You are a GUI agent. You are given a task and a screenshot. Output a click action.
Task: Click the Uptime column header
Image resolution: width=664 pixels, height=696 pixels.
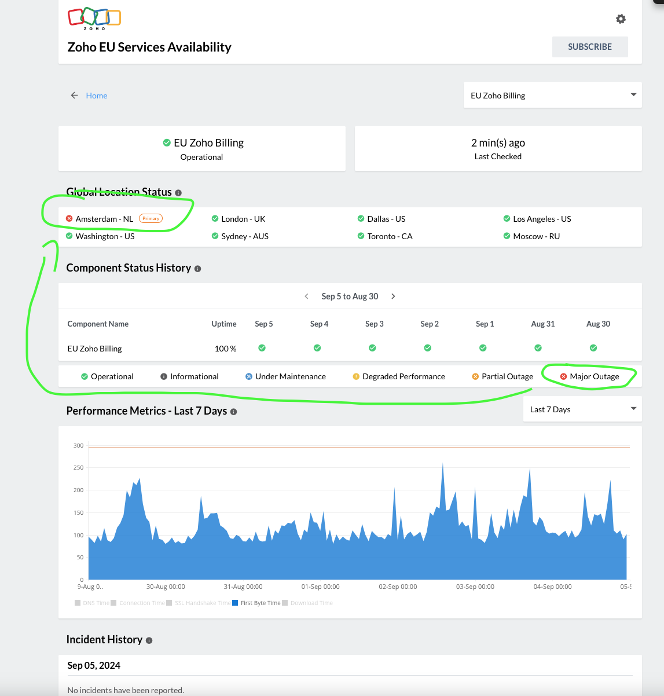pos(224,324)
